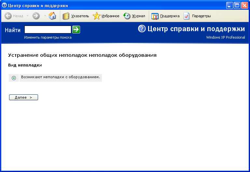This screenshot has width=250, height=172.
Task: Open the Избранное star icon
Action: pyautogui.click(x=97, y=16)
